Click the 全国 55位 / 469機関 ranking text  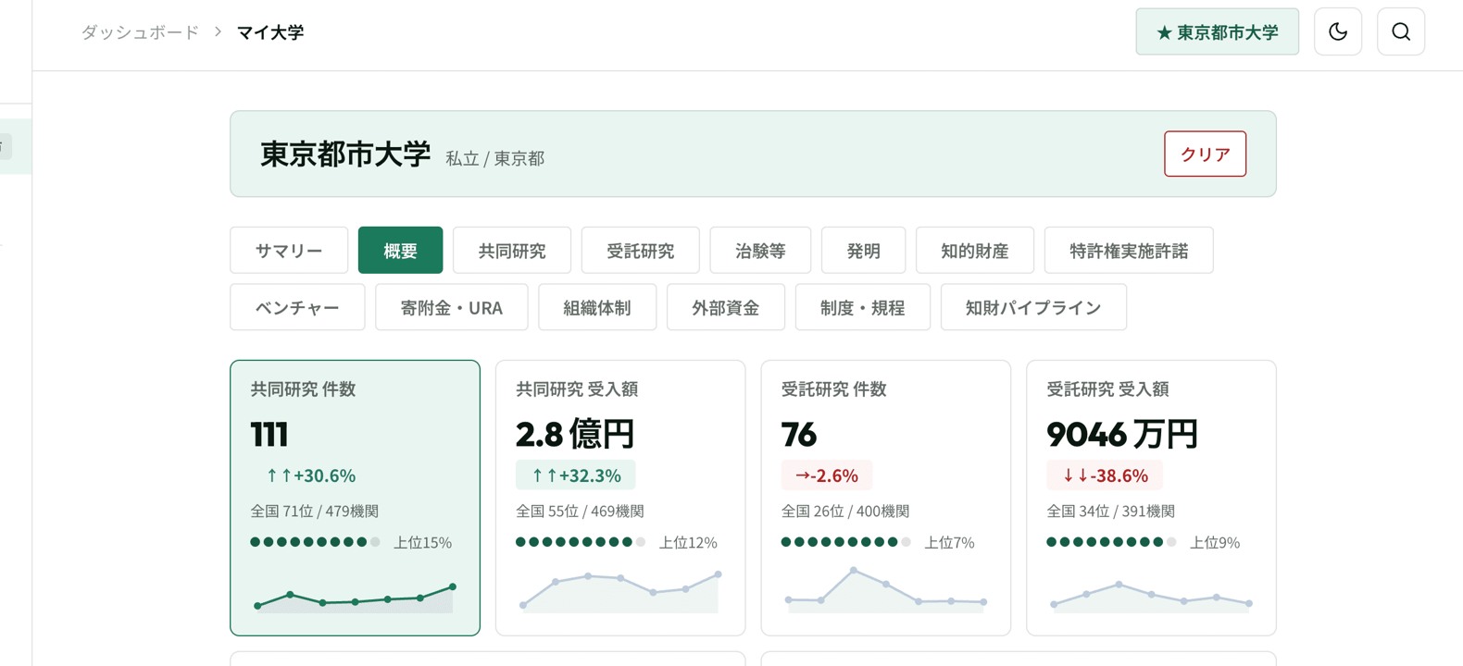click(580, 511)
